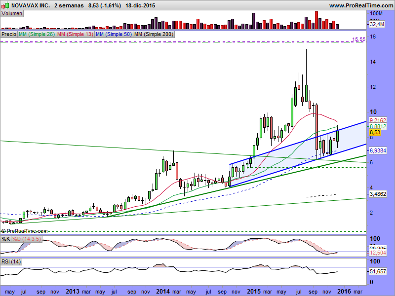Click the MM (Simple 50) indicator label

(114, 34)
